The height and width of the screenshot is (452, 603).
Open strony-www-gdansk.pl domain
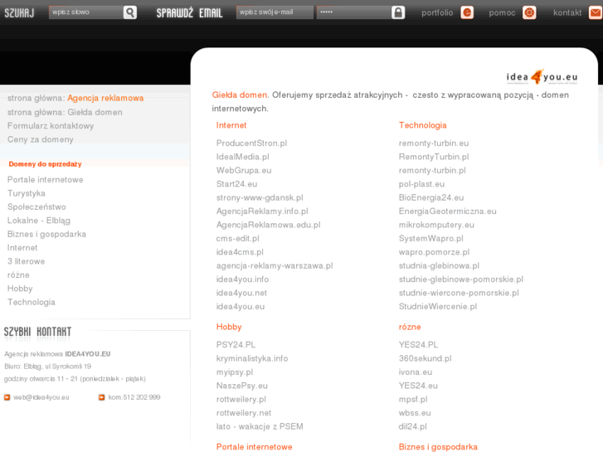coord(260,197)
